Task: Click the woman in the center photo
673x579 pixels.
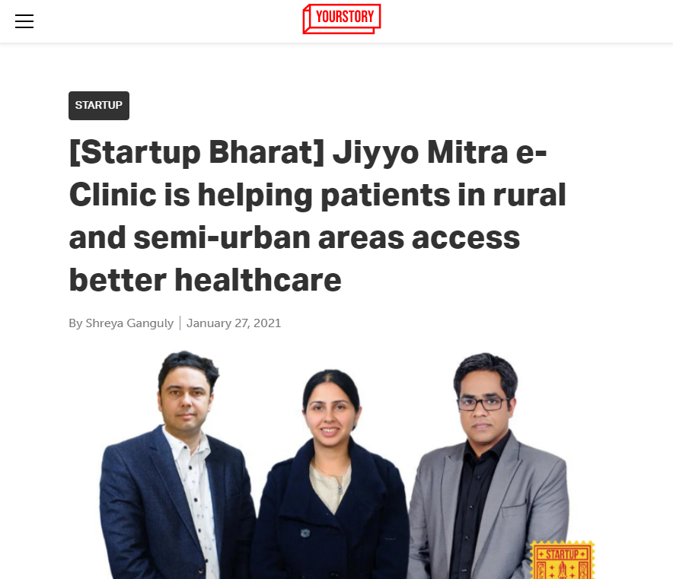Action: click(330, 474)
